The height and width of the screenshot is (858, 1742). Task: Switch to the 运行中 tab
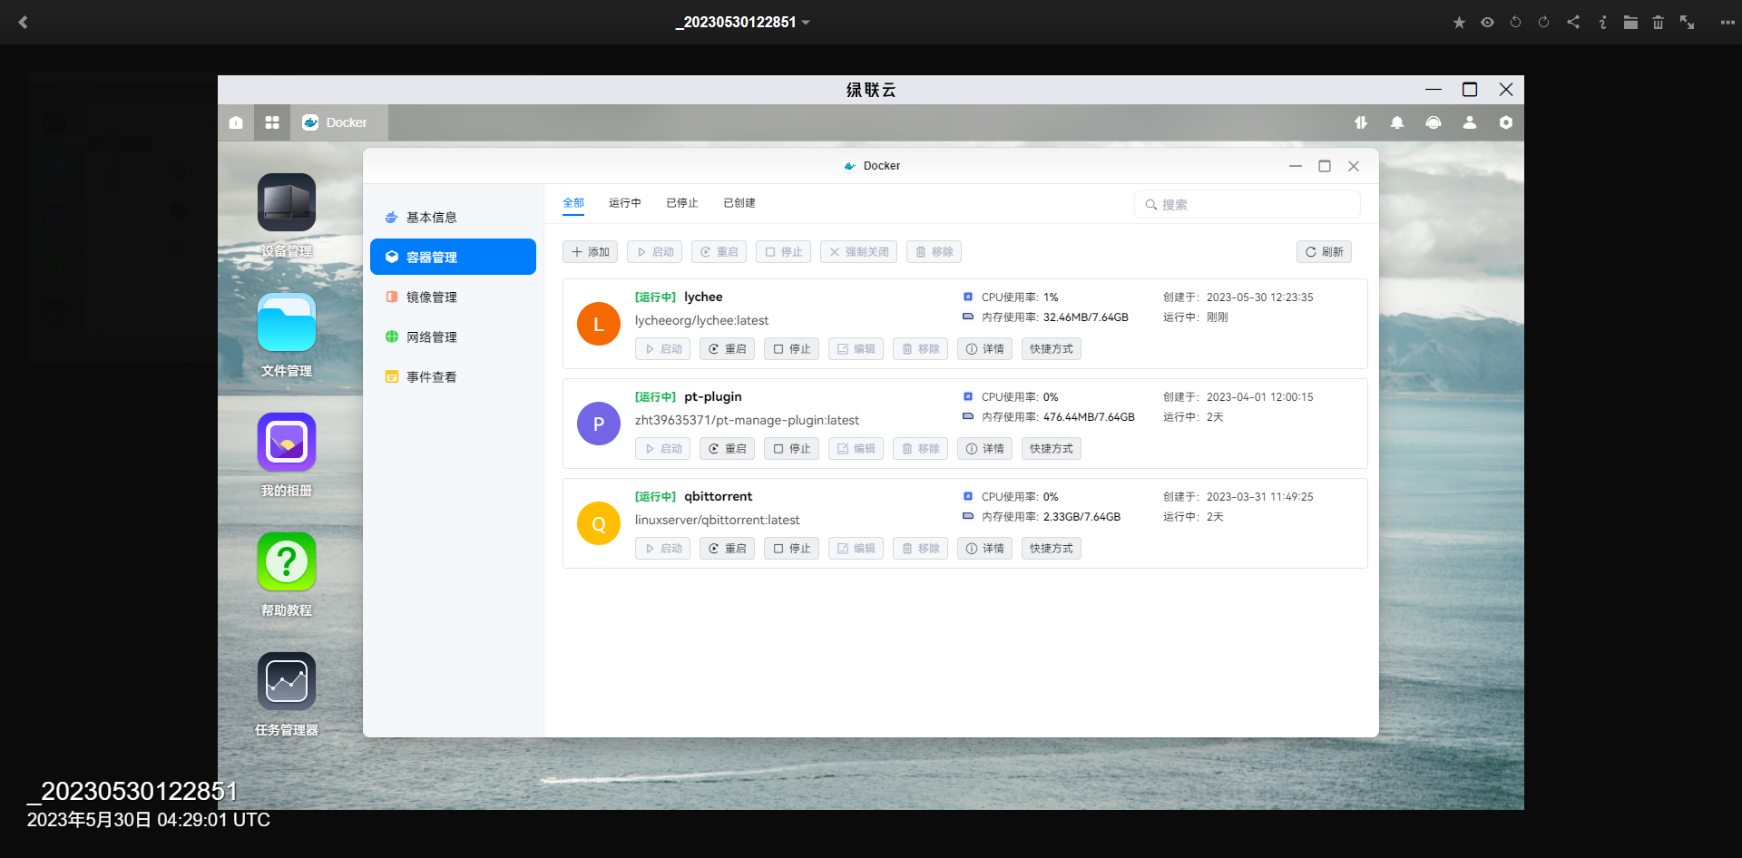coord(625,203)
